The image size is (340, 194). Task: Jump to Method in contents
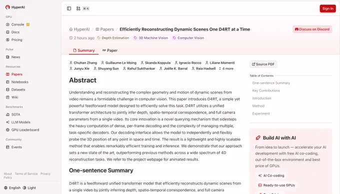(x=258, y=106)
